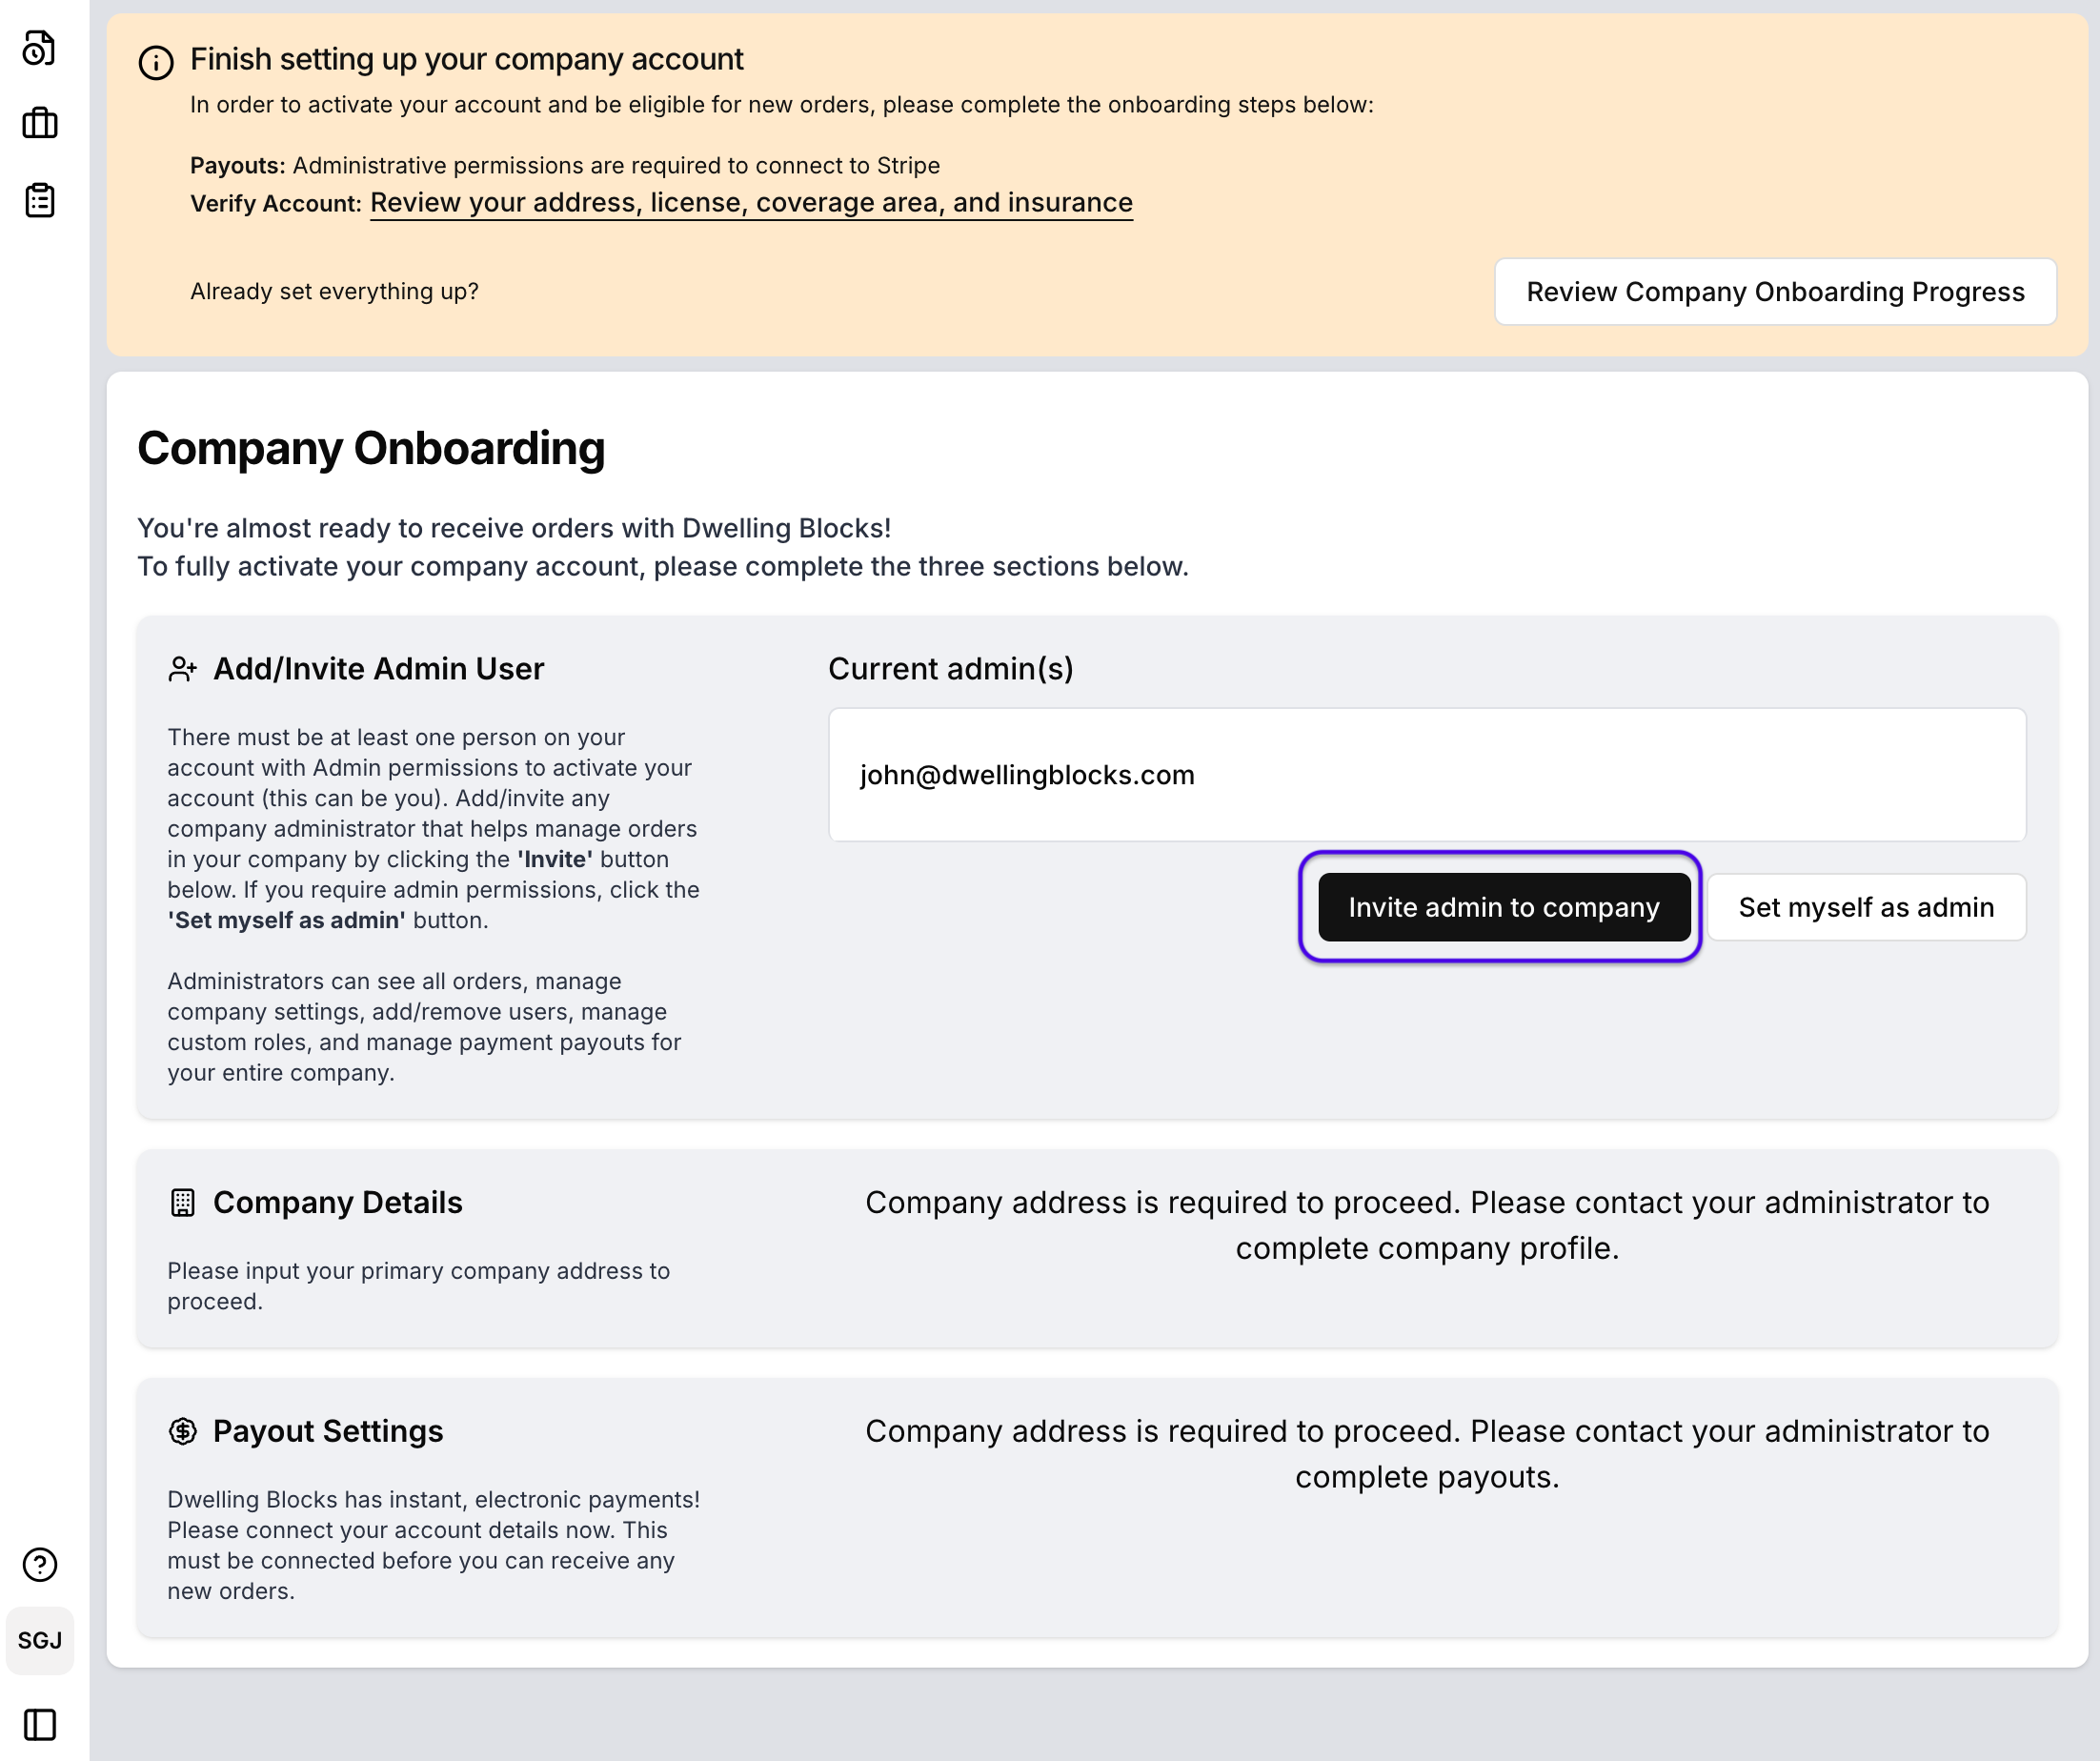Click Review Company Onboarding Progress button
This screenshot has height=1761, width=2100.
pos(1774,291)
